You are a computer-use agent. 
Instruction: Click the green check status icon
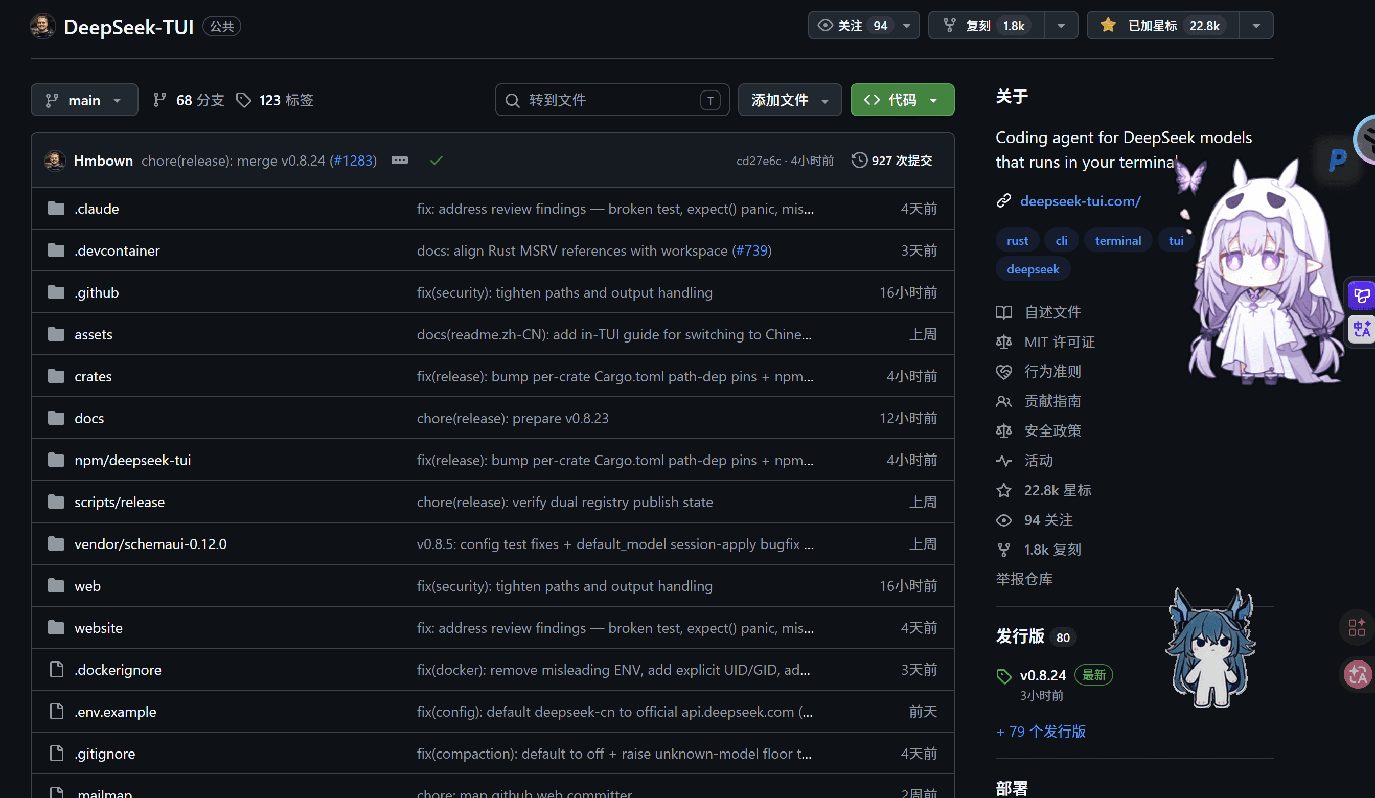click(436, 161)
